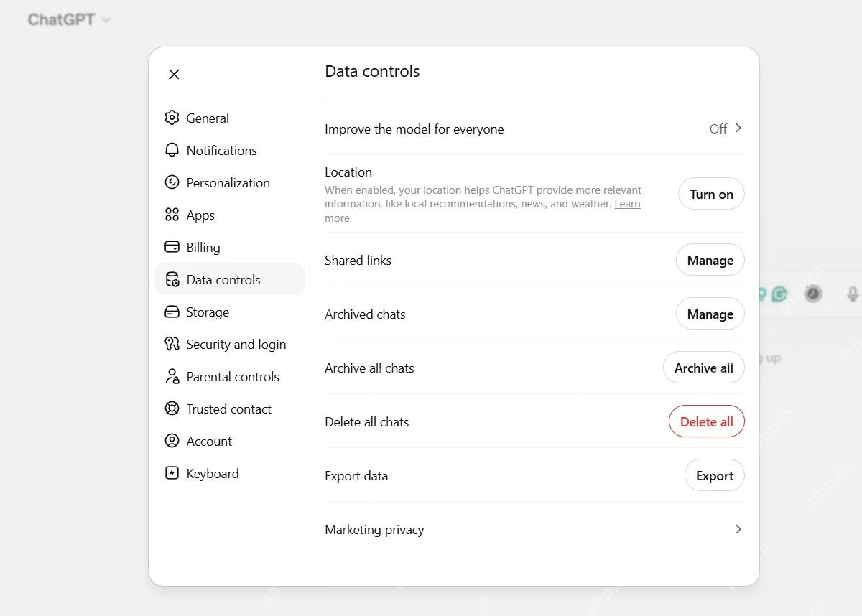
Task: Click the Apps grid icon
Action: tap(172, 215)
